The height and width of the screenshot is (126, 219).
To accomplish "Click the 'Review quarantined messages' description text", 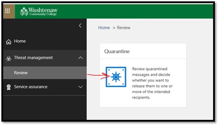I will 152,83.
